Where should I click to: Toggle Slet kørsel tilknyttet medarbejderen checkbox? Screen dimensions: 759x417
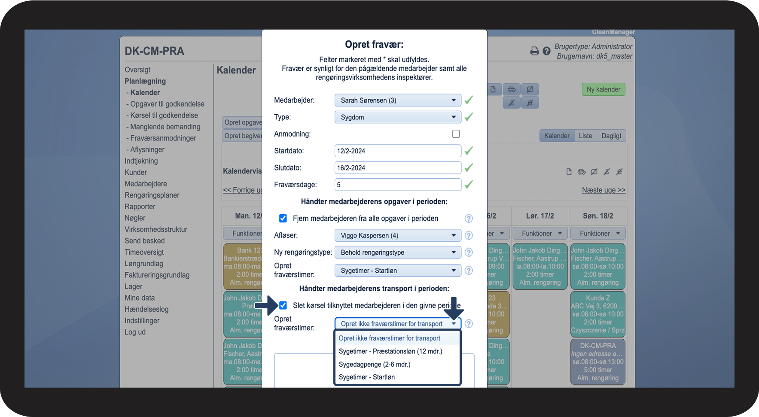click(x=283, y=305)
